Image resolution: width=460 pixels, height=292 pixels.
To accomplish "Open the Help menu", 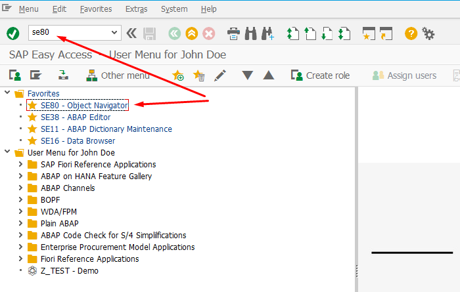I will pyautogui.click(x=208, y=9).
